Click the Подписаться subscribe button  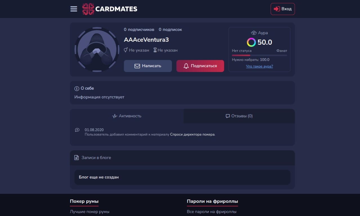pyautogui.click(x=200, y=66)
